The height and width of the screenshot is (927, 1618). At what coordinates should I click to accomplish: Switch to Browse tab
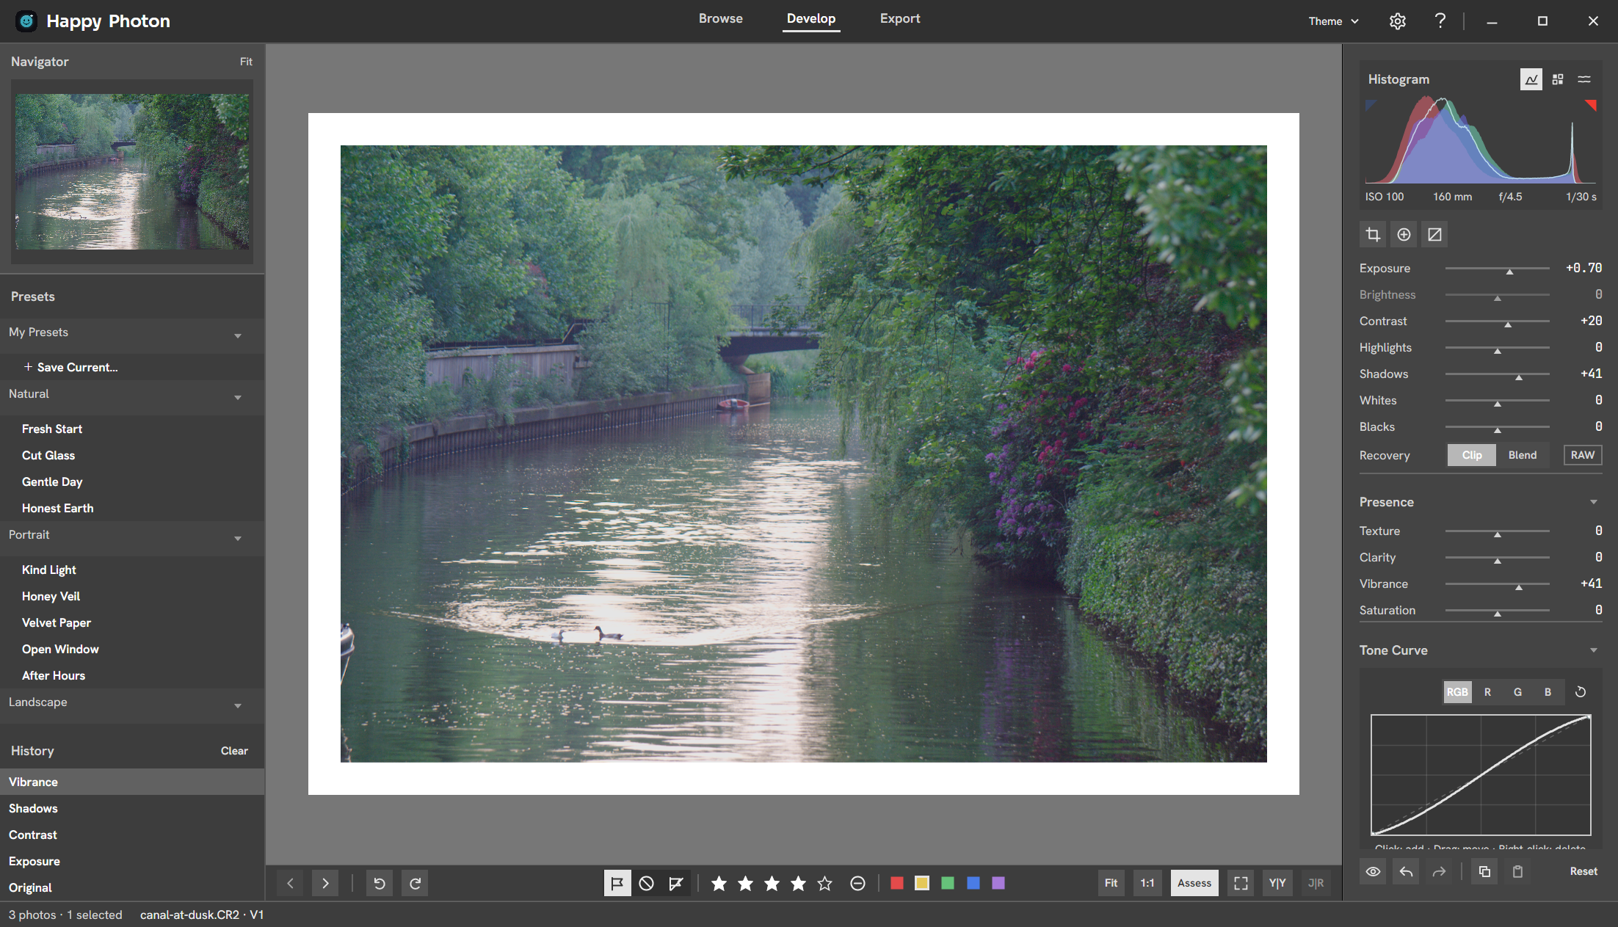pyautogui.click(x=721, y=18)
